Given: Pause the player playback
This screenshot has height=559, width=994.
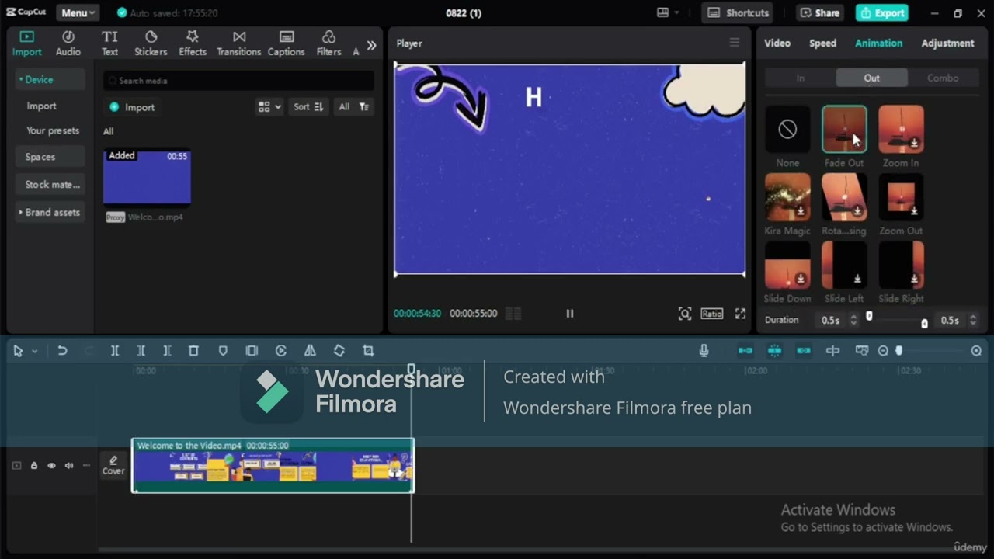Looking at the screenshot, I should click(570, 314).
